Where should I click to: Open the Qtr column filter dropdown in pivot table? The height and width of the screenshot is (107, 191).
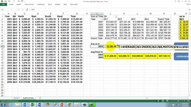[116, 16]
